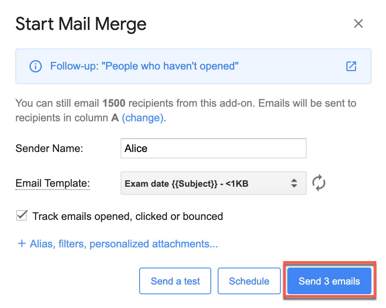Image resolution: width=386 pixels, height=308 pixels.
Task: Open the follow-up external link icon
Action: click(351, 66)
